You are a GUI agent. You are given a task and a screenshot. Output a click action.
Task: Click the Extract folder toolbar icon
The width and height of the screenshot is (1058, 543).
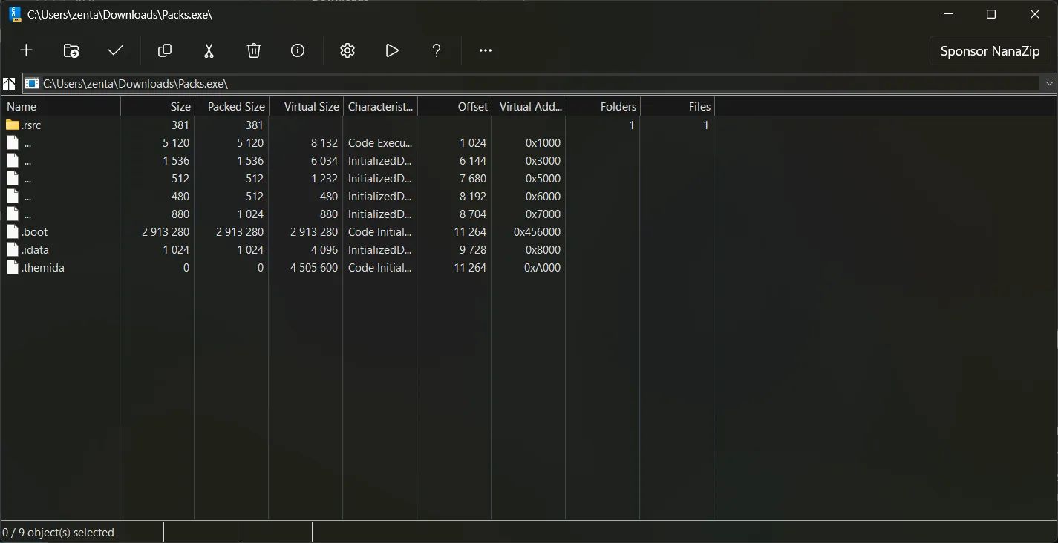71,50
